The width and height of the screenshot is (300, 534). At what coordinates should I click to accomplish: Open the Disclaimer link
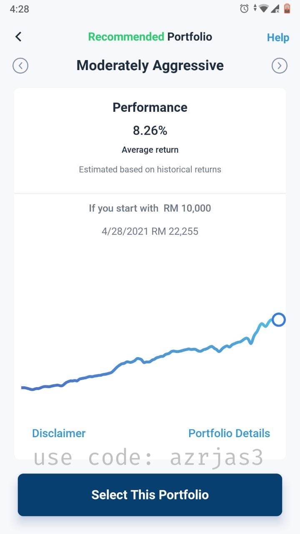click(x=59, y=433)
